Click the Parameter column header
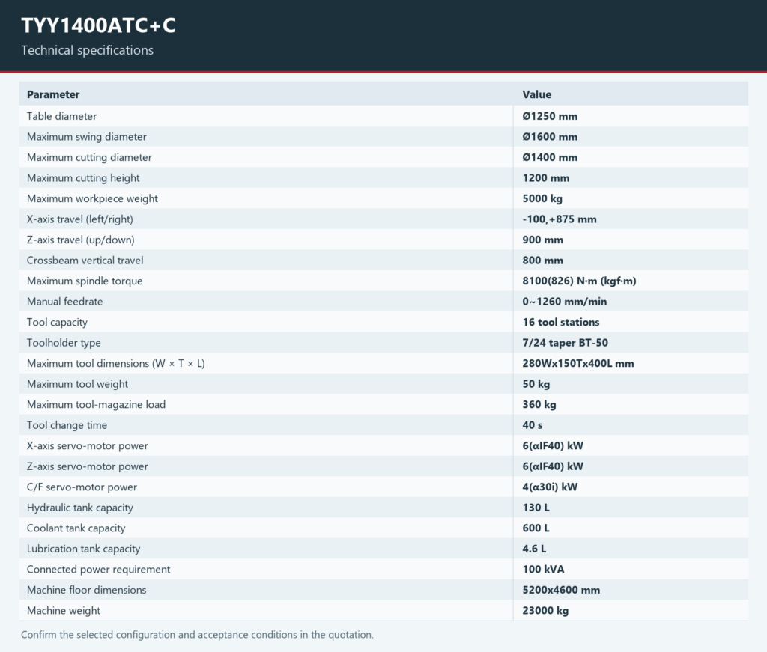 click(53, 94)
